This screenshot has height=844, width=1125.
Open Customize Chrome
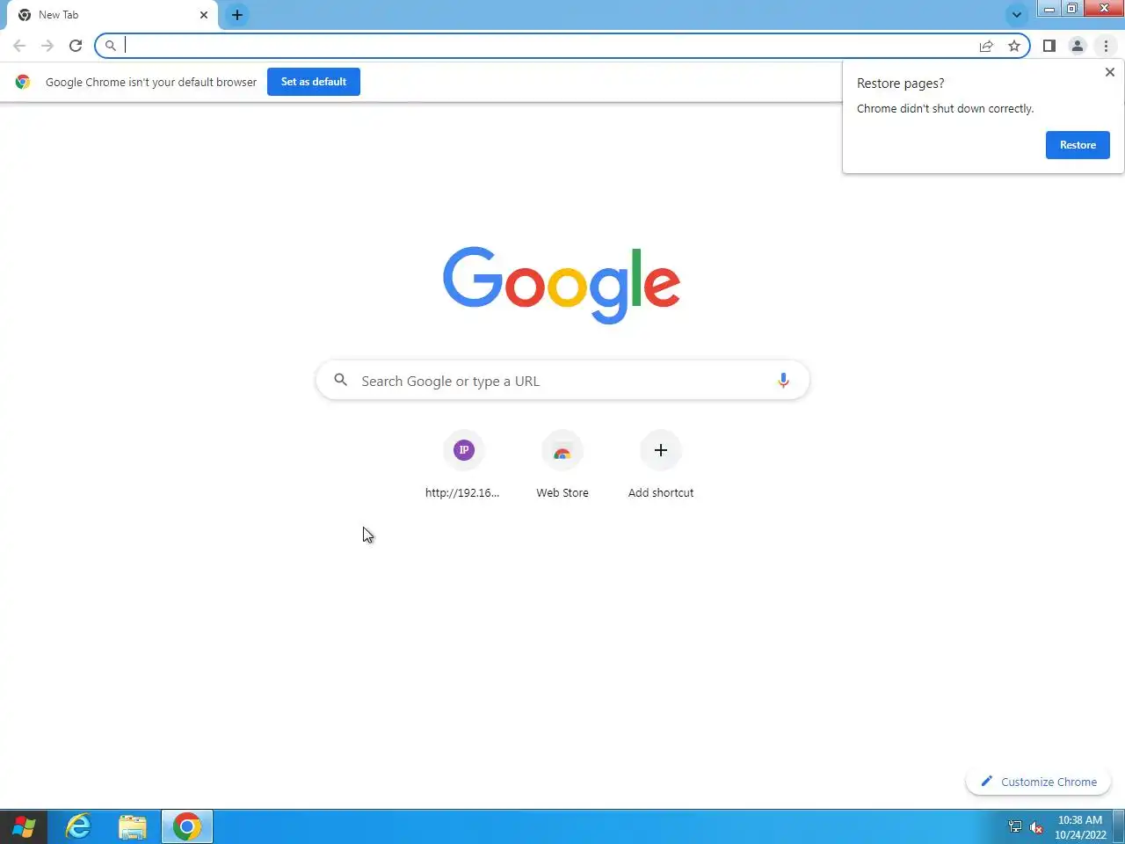1039,782
